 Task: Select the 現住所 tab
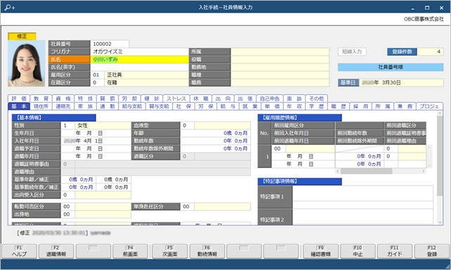(41, 106)
